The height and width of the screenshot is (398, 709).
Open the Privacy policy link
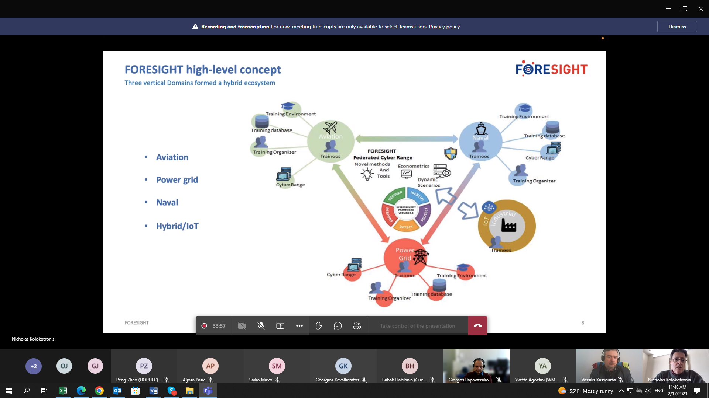(x=444, y=27)
